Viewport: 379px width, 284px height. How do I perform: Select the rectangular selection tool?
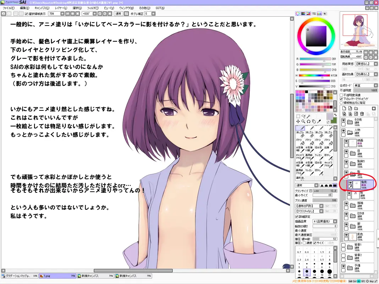(298, 116)
